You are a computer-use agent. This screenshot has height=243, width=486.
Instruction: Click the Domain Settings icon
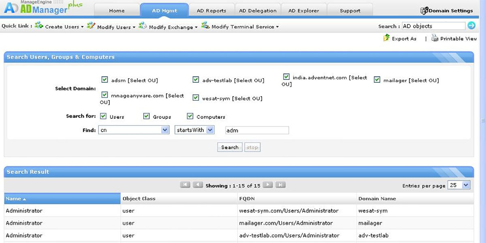[424, 10]
